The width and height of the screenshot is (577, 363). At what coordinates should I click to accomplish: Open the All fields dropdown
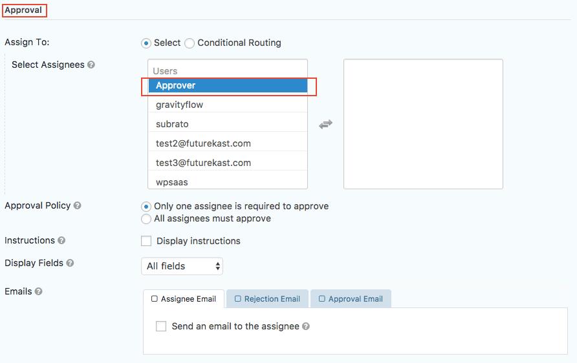[182, 266]
